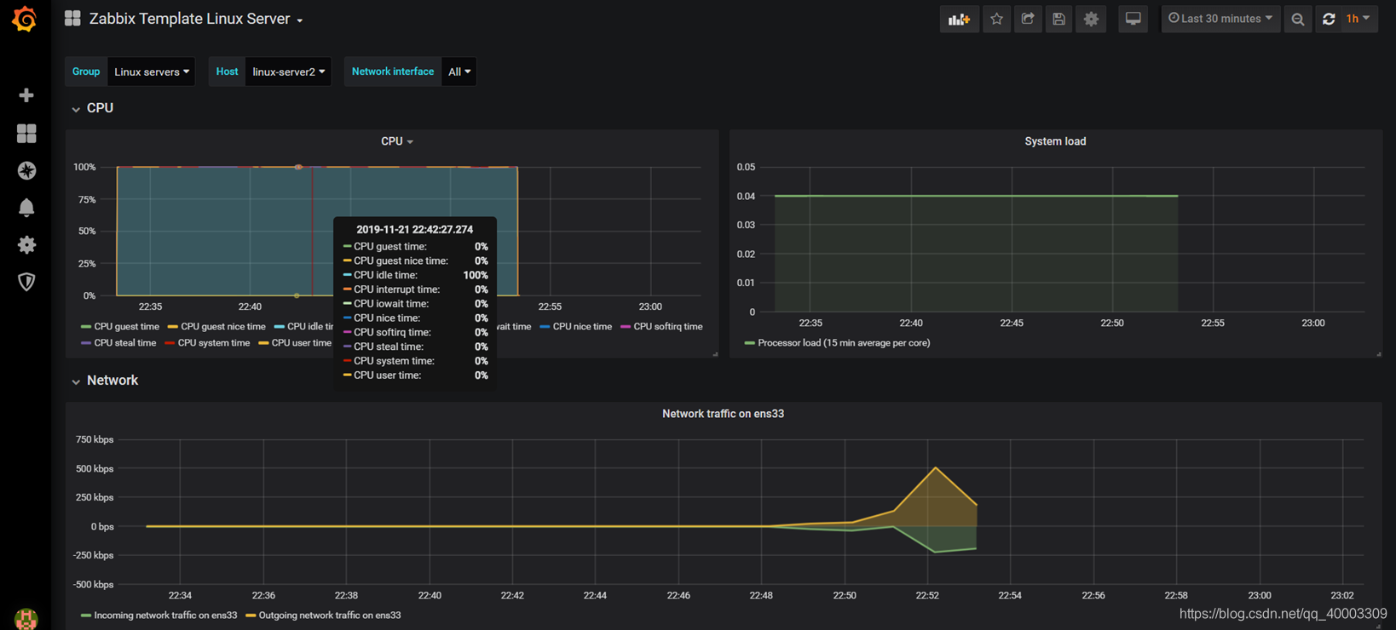Click the user avatar at sidebar bottom

click(x=26, y=618)
